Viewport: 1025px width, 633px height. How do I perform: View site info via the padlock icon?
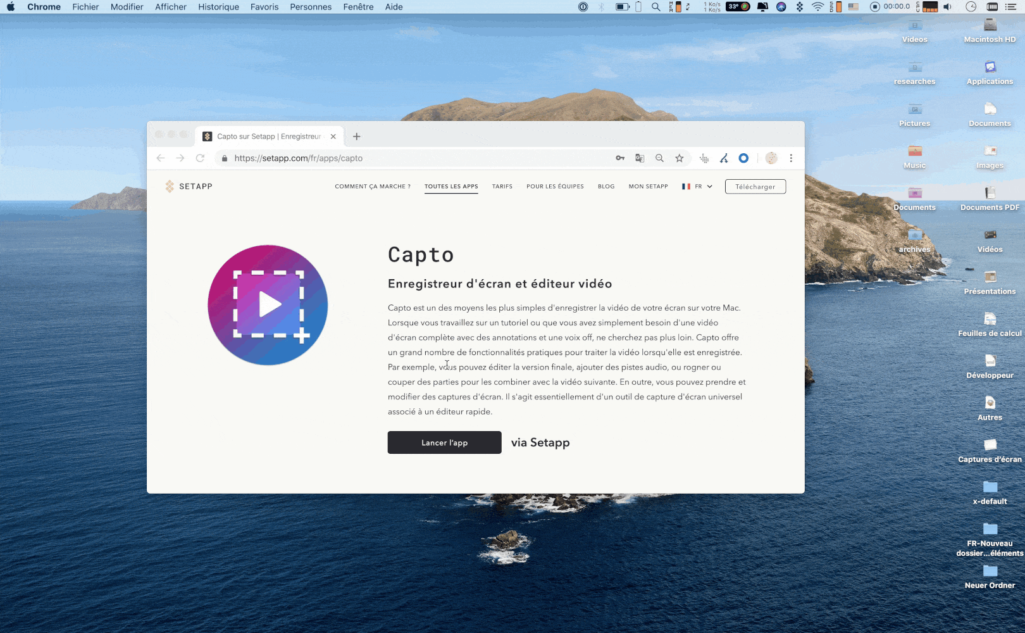[x=224, y=158]
